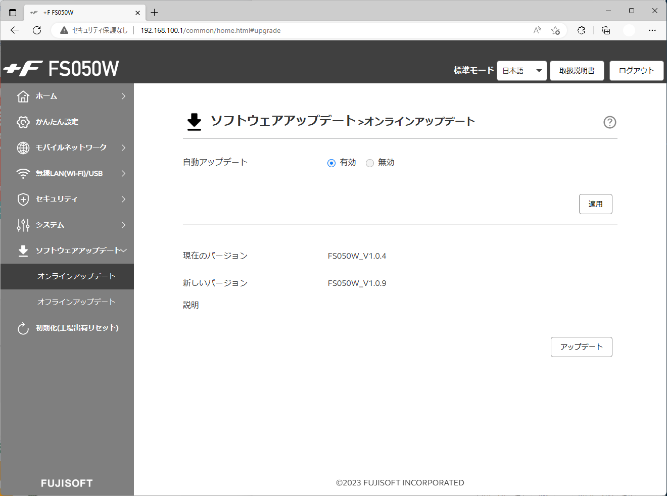Click the システム sliders icon
The image size is (667, 496).
pyautogui.click(x=23, y=225)
